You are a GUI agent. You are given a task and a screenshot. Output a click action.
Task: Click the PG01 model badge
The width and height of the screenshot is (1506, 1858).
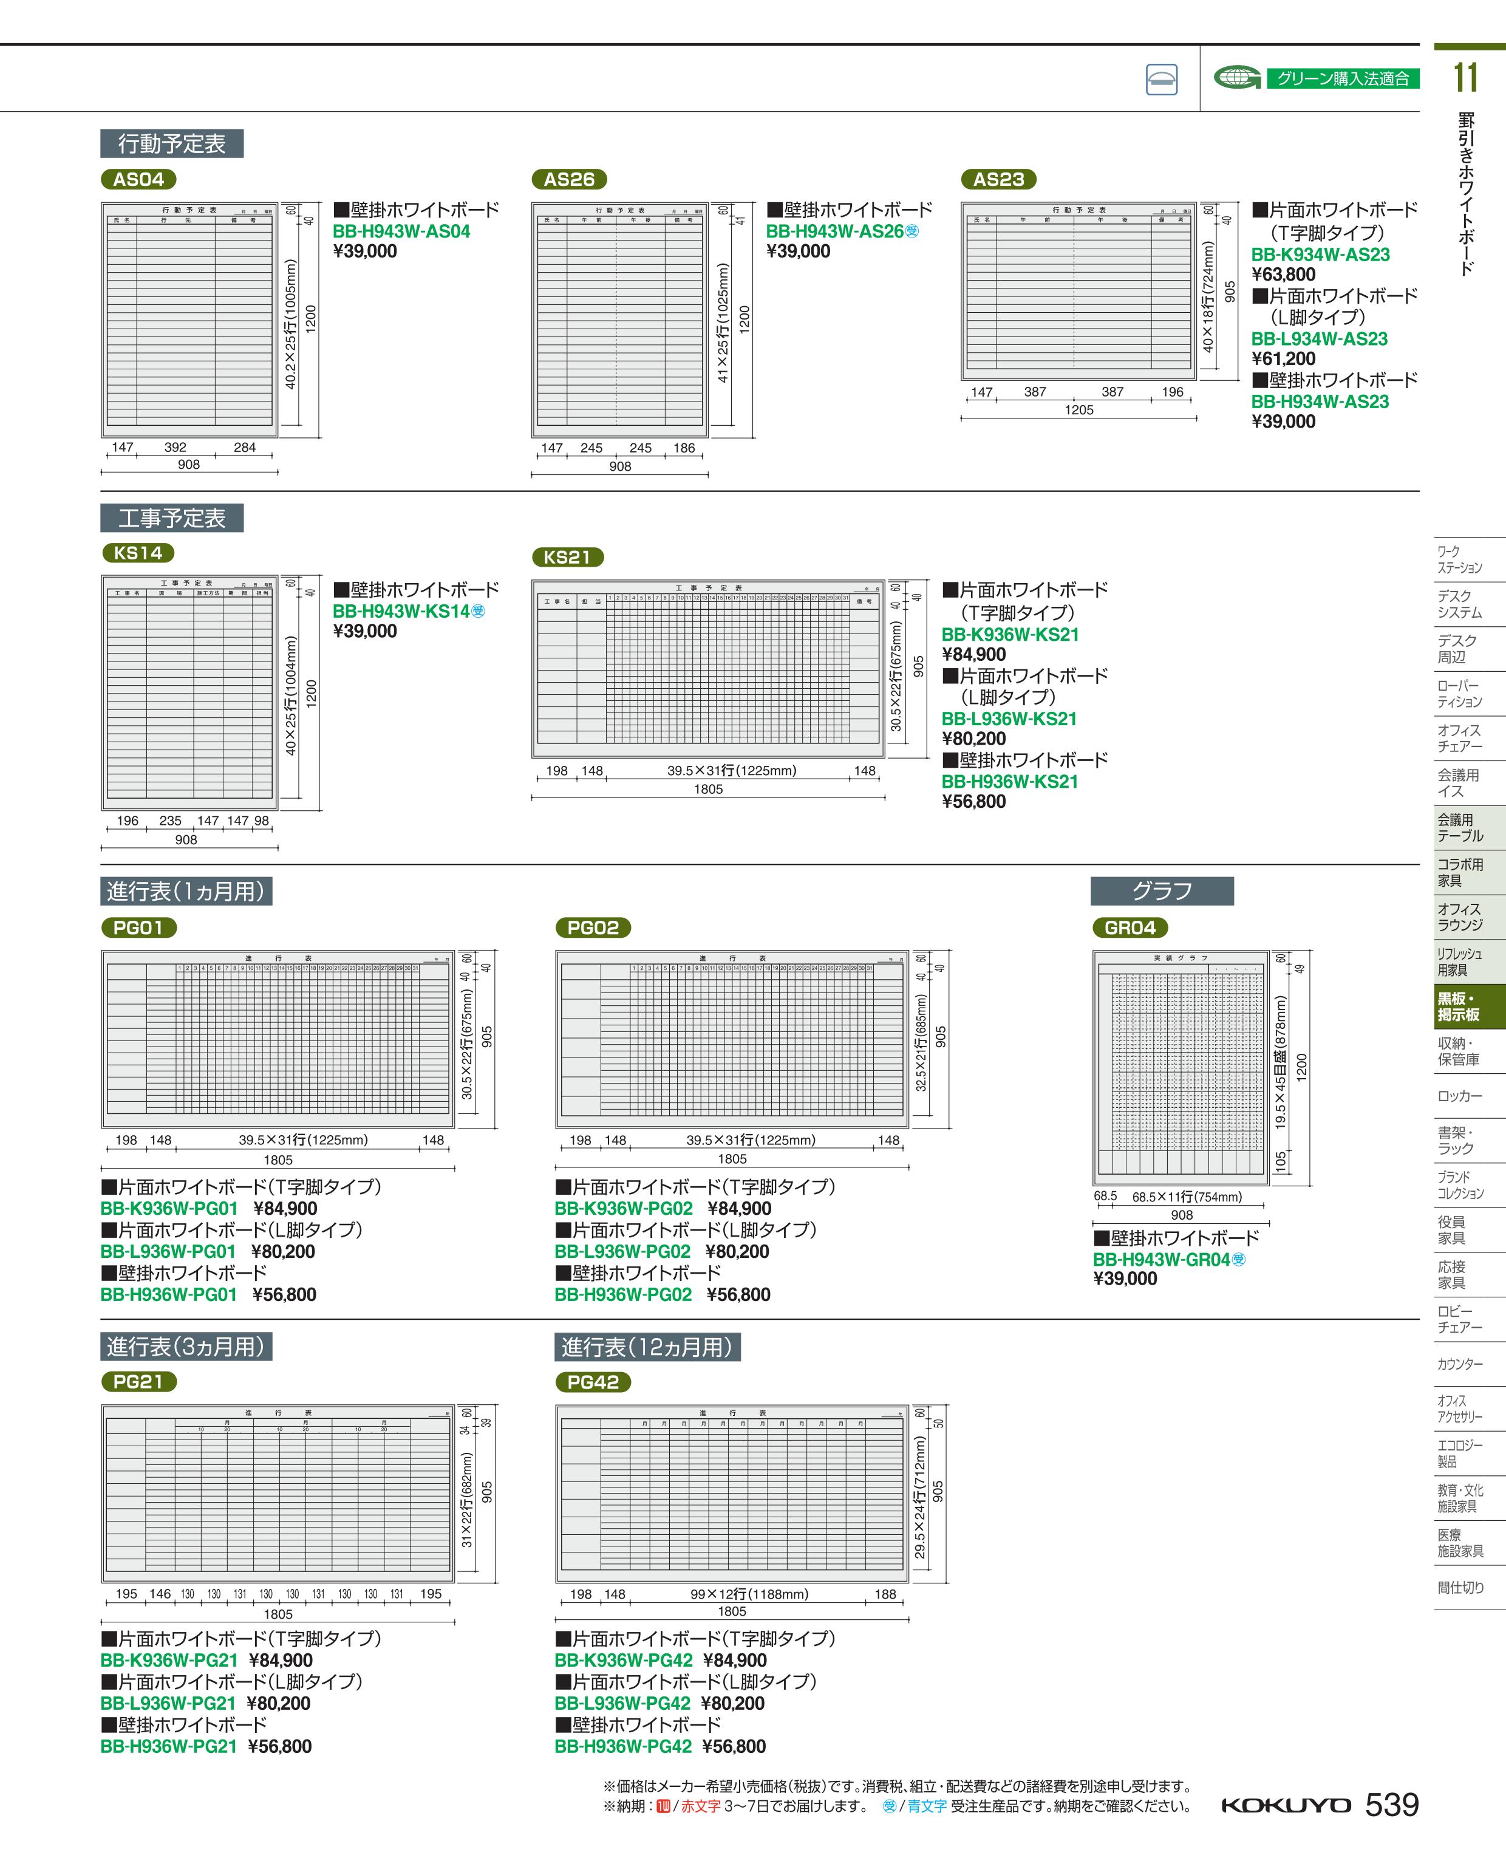click(139, 927)
